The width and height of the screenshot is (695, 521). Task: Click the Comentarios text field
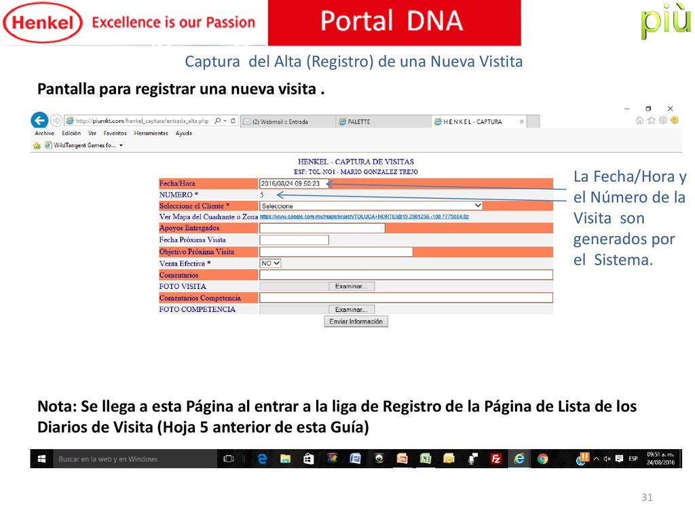click(406, 275)
